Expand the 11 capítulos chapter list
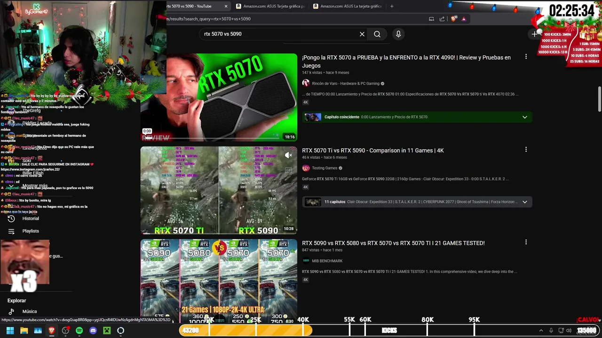The image size is (602, 338). tap(525, 202)
